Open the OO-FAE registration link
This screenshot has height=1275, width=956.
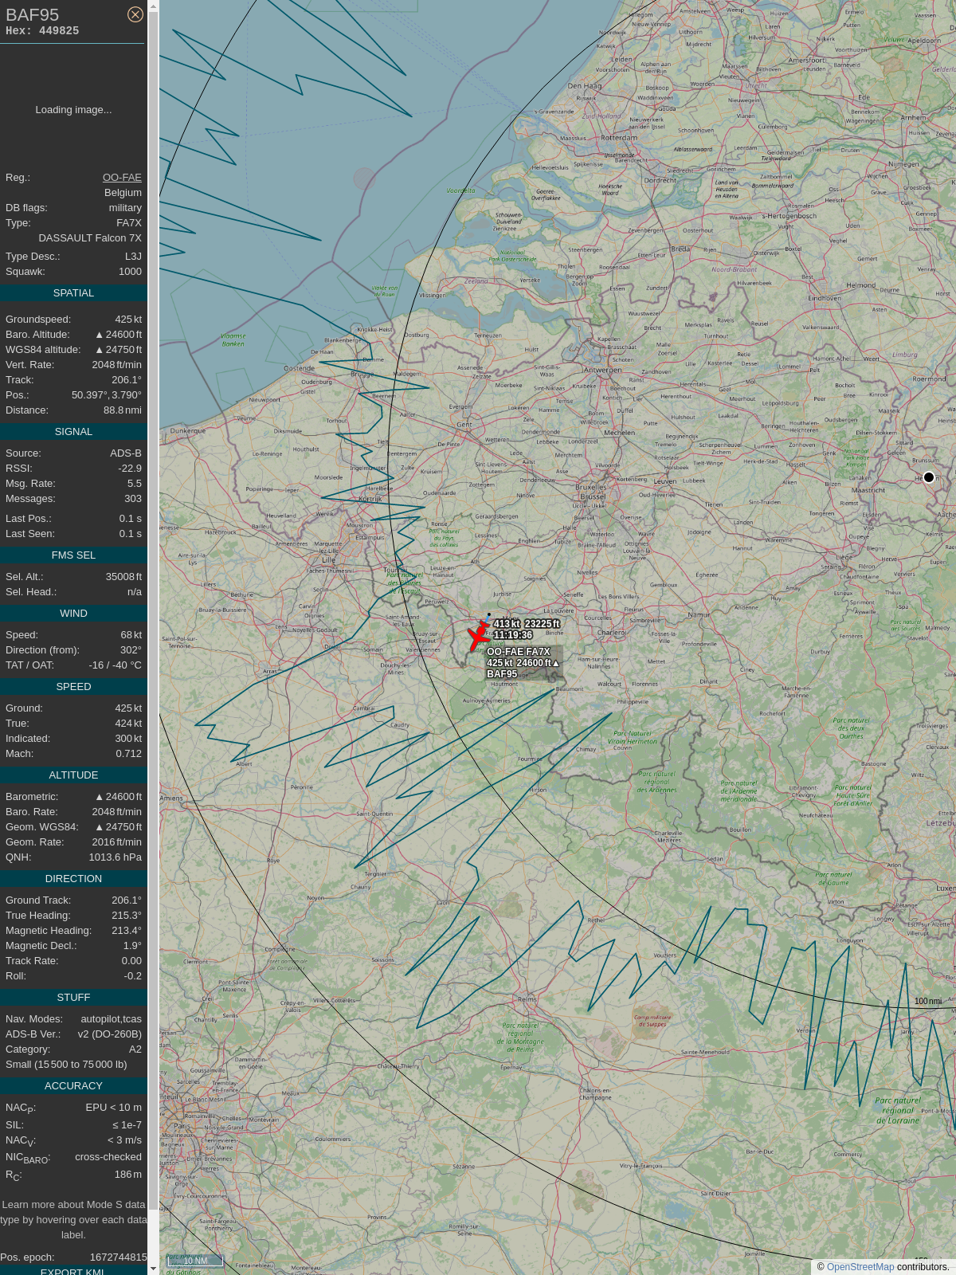(x=122, y=178)
